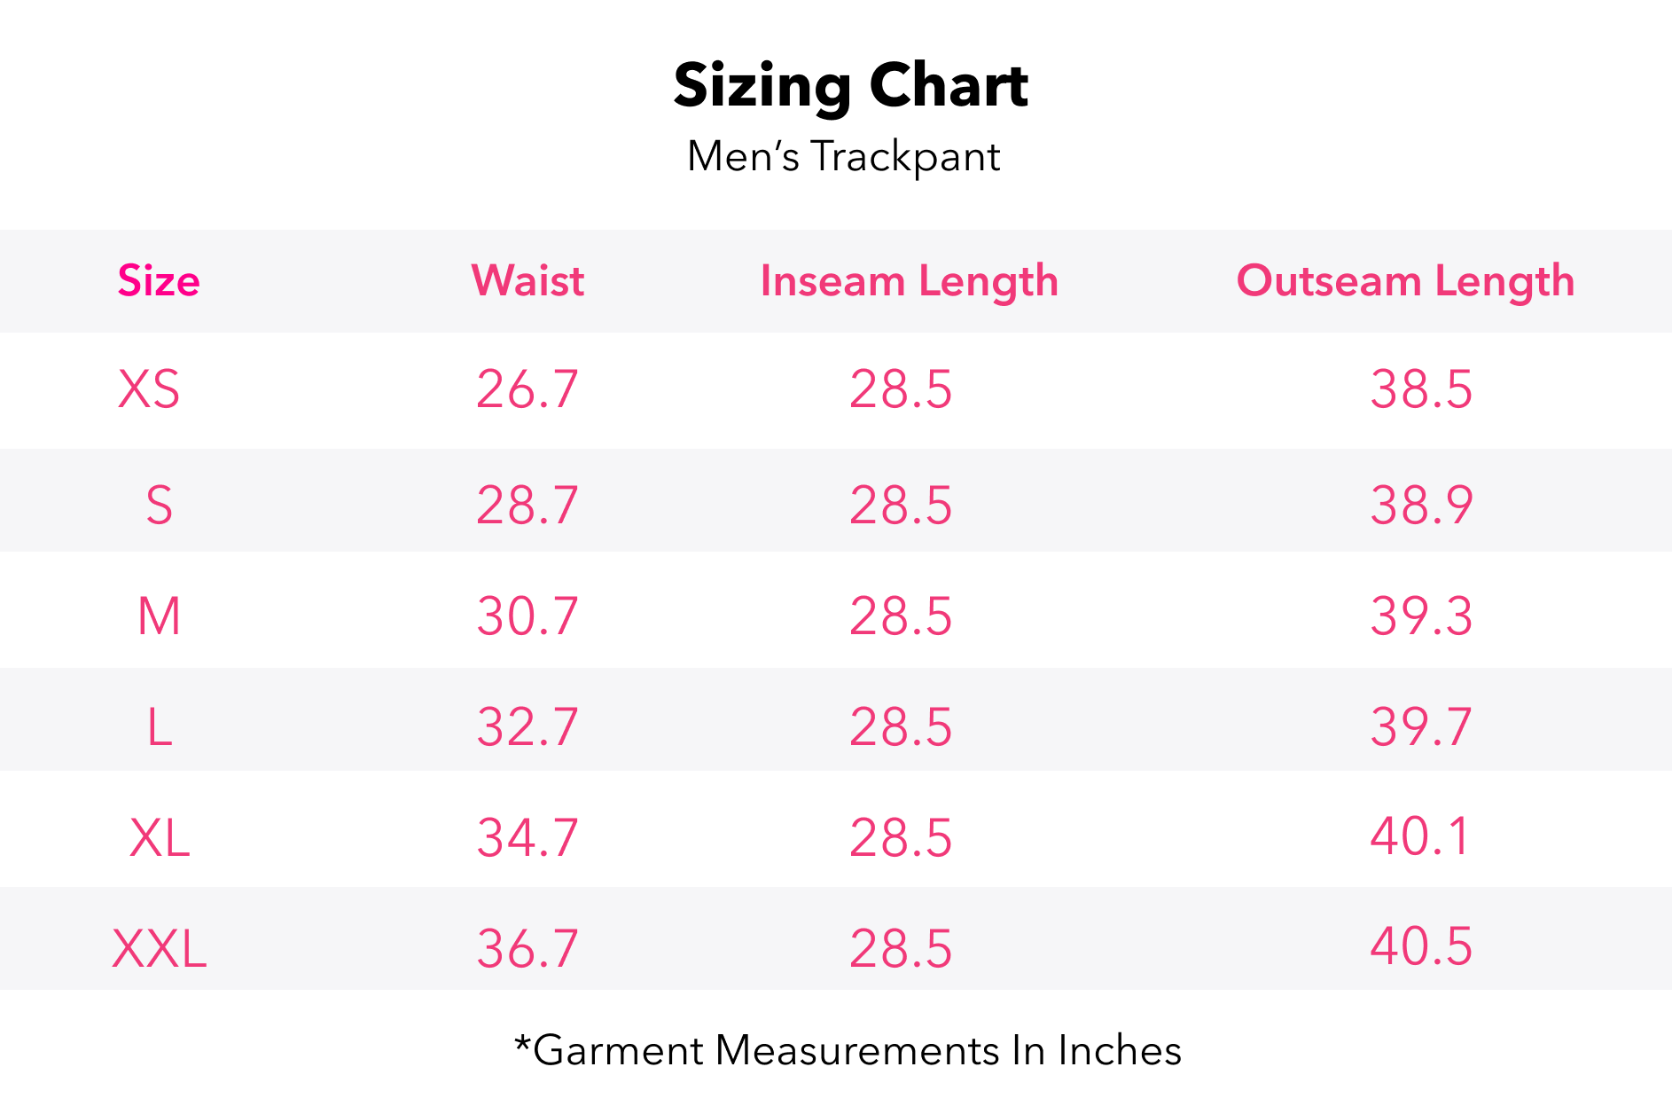This screenshot has width=1672, height=1114.
Task: Select the XL size label
Action: pyautogui.click(x=159, y=838)
